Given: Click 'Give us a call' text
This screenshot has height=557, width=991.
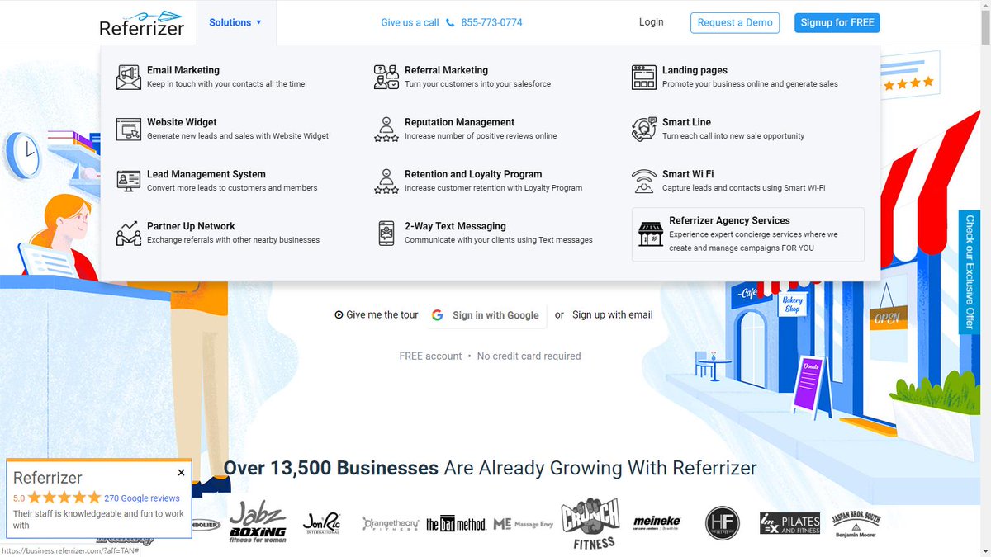Looking at the screenshot, I should [x=410, y=22].
